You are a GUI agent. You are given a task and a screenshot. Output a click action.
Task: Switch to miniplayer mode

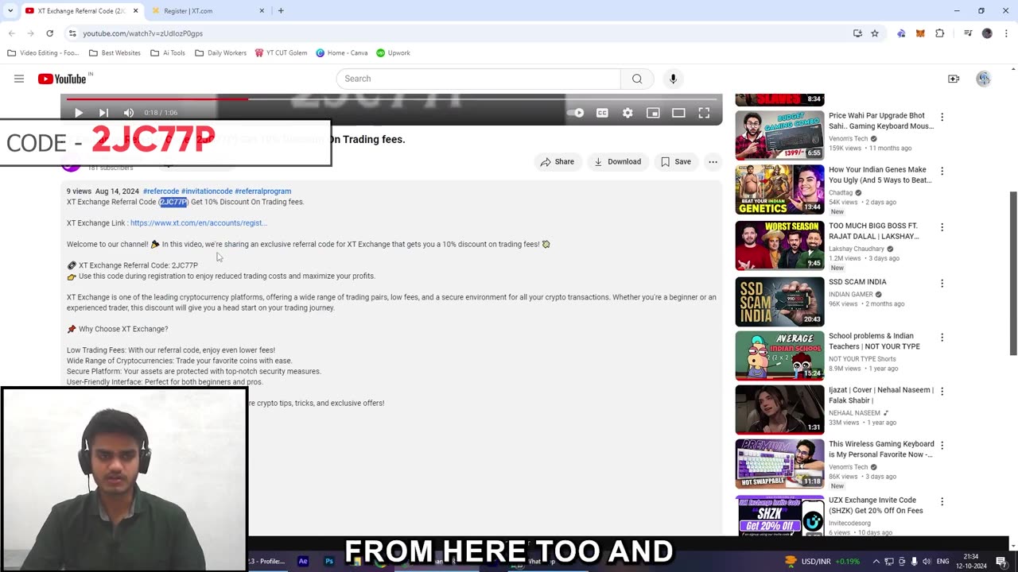point(653,113)
